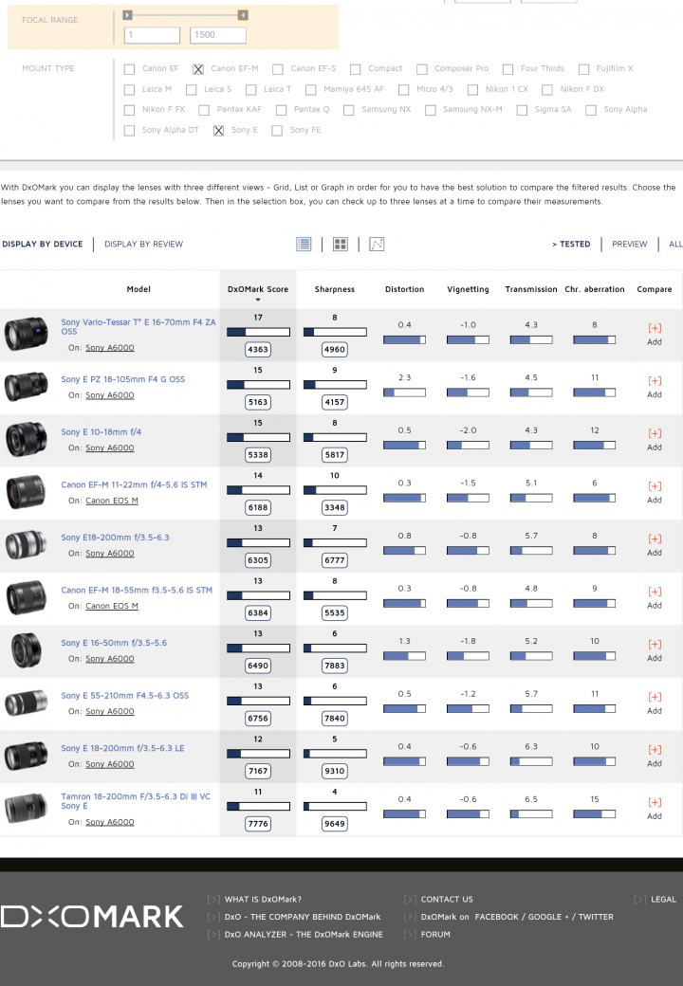This screenshot has height=986, width=683.
Task: Check the Sony FE mount checkbox
Action: point(277,131)
